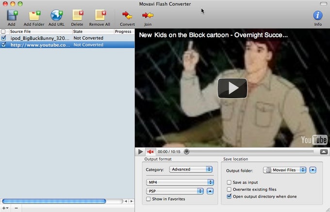Image resolution: width=330 pixels, height=212 pixels.
Task: Toggle the red mute speaker icon
Action: tap(150, 151)
